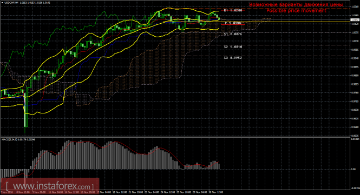Click the 30 Nov 12:00 time axis label
Screen dimensions: 360x195
click(x=217, y=192)
